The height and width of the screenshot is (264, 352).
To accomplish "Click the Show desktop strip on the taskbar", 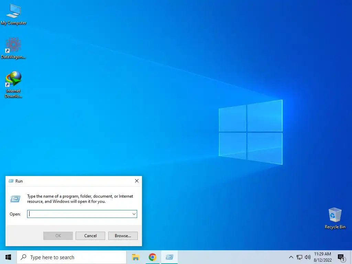I will 351,257.
